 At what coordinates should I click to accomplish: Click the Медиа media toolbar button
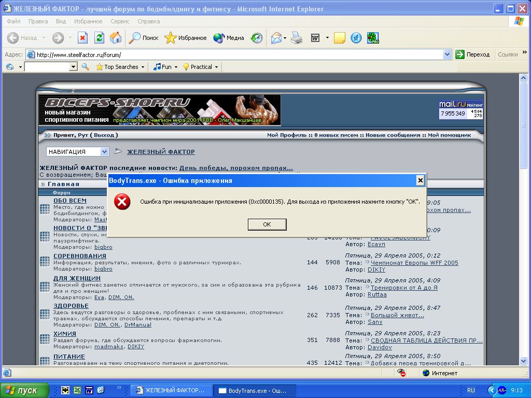click(229, 38)
